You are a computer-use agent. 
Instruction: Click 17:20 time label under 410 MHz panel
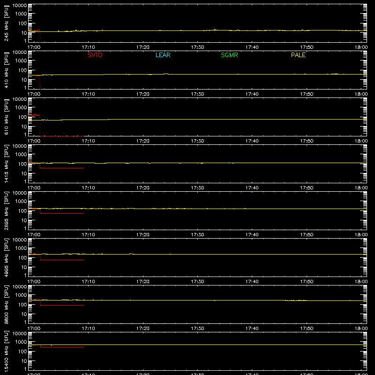(x=143, y=94)
